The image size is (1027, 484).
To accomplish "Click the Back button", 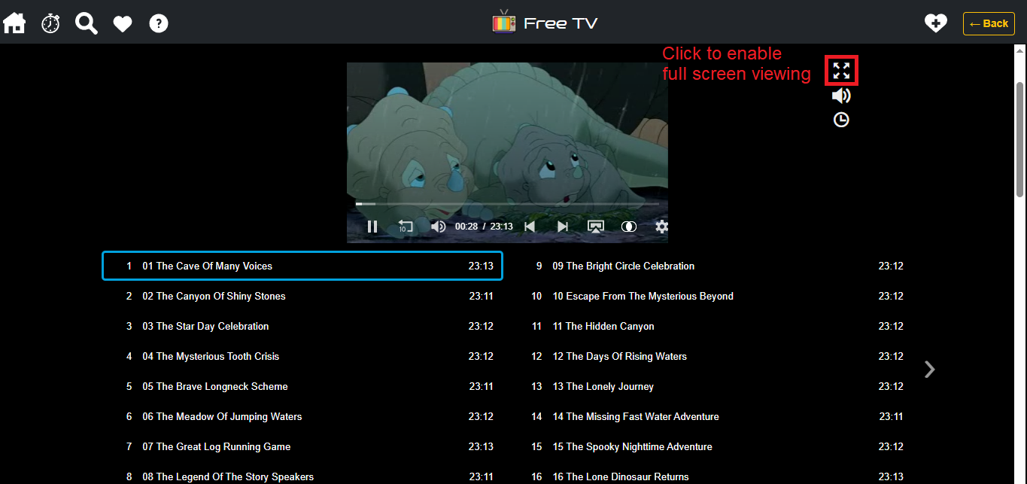I will click(x=989, y=23).
